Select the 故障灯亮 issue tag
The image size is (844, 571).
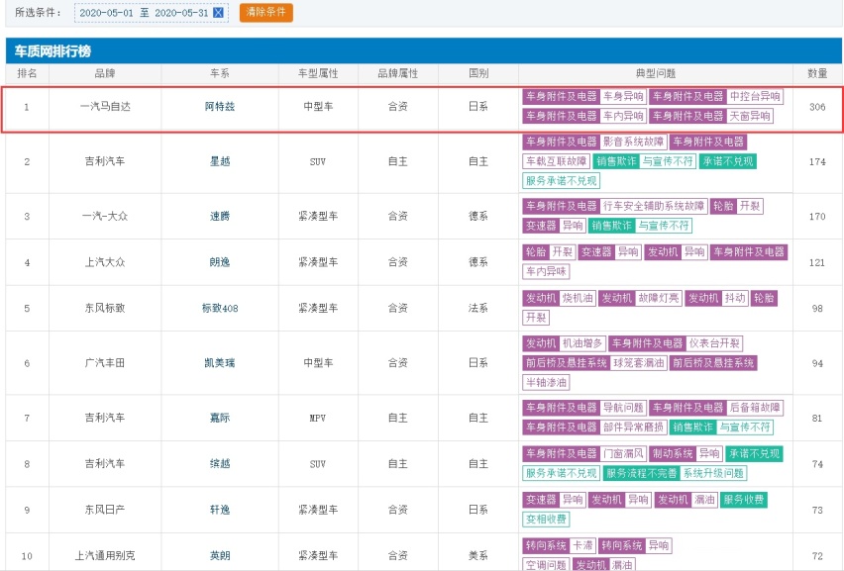click(x=659, y=299)
